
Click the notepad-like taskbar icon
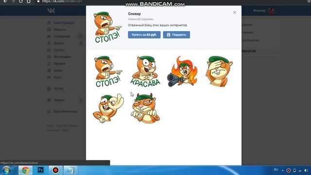tap(70, 170)
